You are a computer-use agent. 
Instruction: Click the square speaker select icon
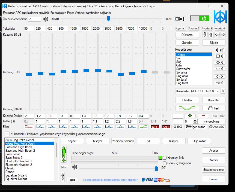219,56
